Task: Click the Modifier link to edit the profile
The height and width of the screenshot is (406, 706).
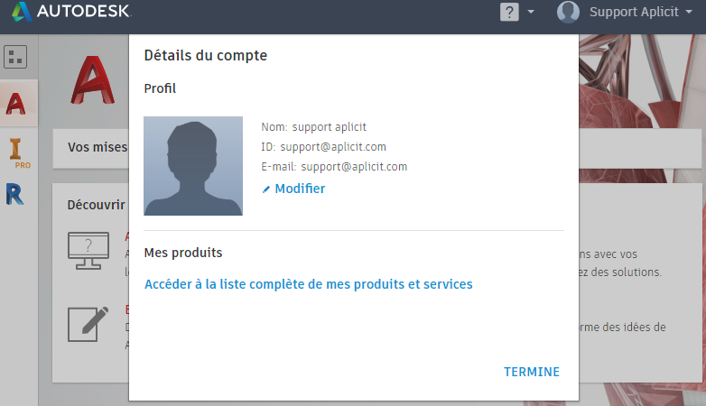Action: 300,189
